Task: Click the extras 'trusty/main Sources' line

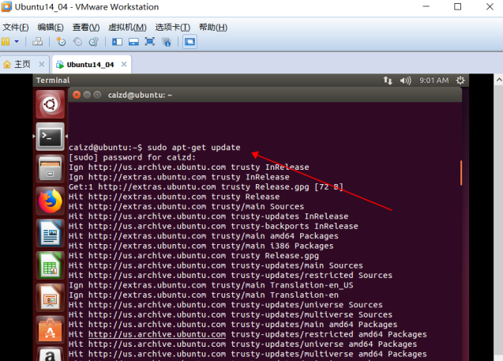Action: (x=186, y=207)
